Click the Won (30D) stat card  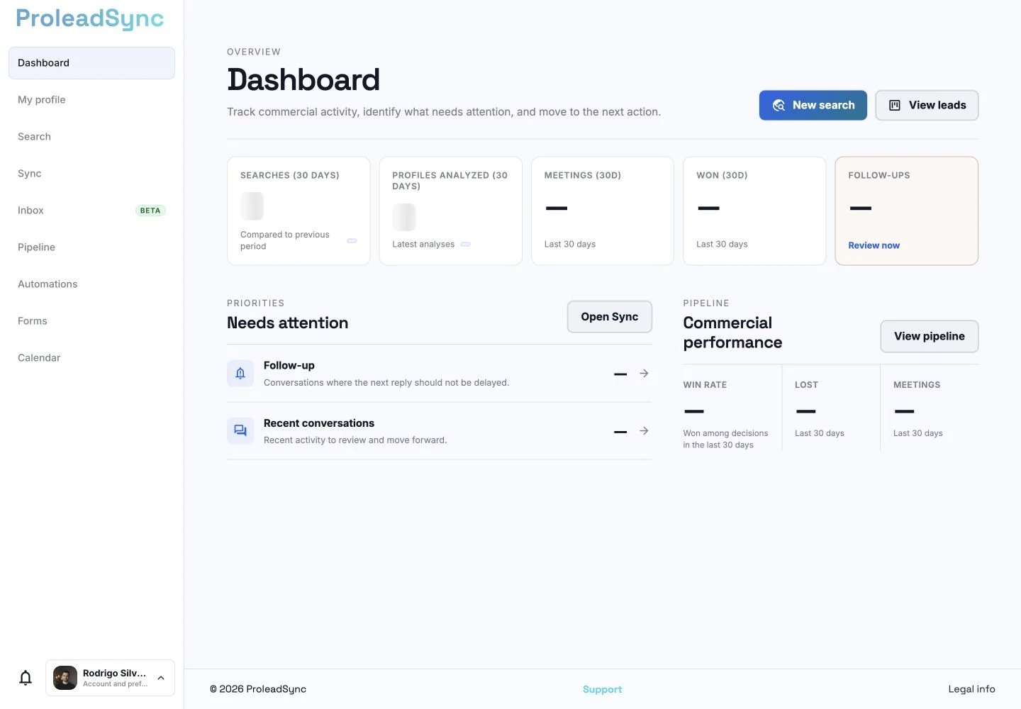click(754, 211)
